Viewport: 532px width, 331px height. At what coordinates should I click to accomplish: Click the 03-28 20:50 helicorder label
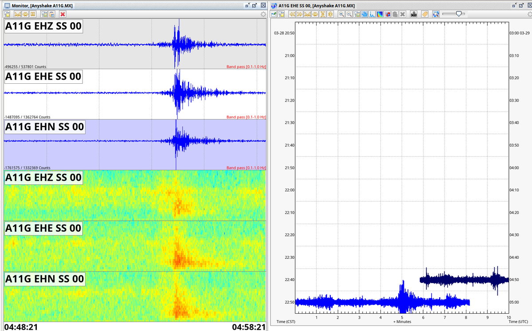pyautogui.click(x=284, y=33)
